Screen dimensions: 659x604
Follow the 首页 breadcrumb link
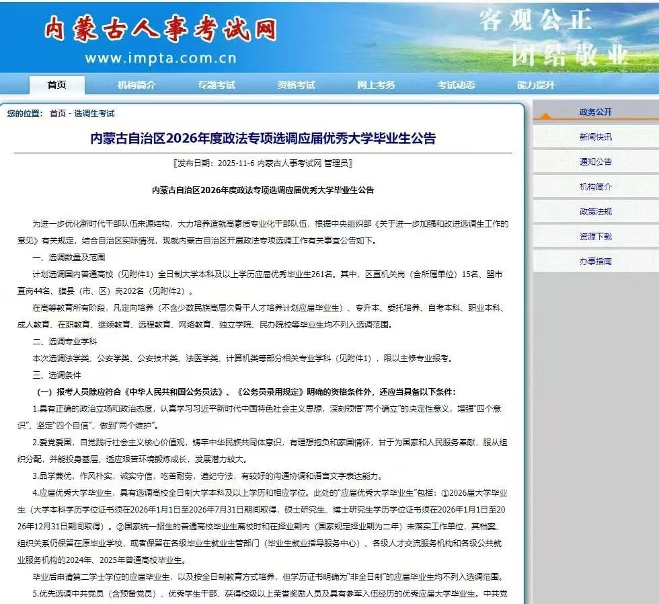pyautogui.click(x=57, y=114)
